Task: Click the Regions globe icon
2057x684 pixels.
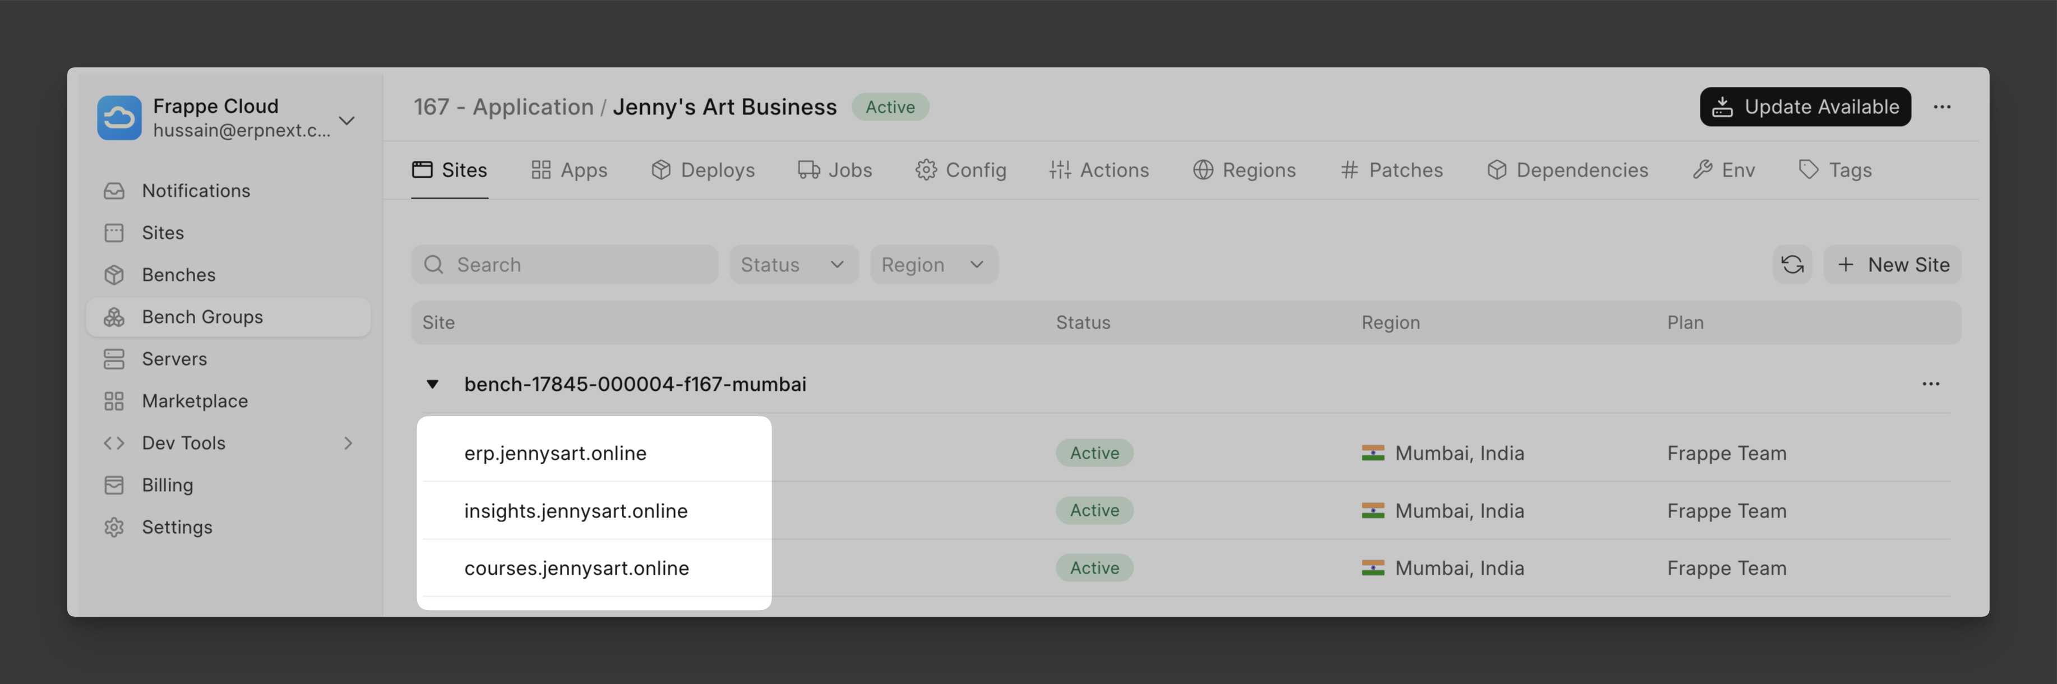Action: pyautogui.click(x=1203, y=170)
